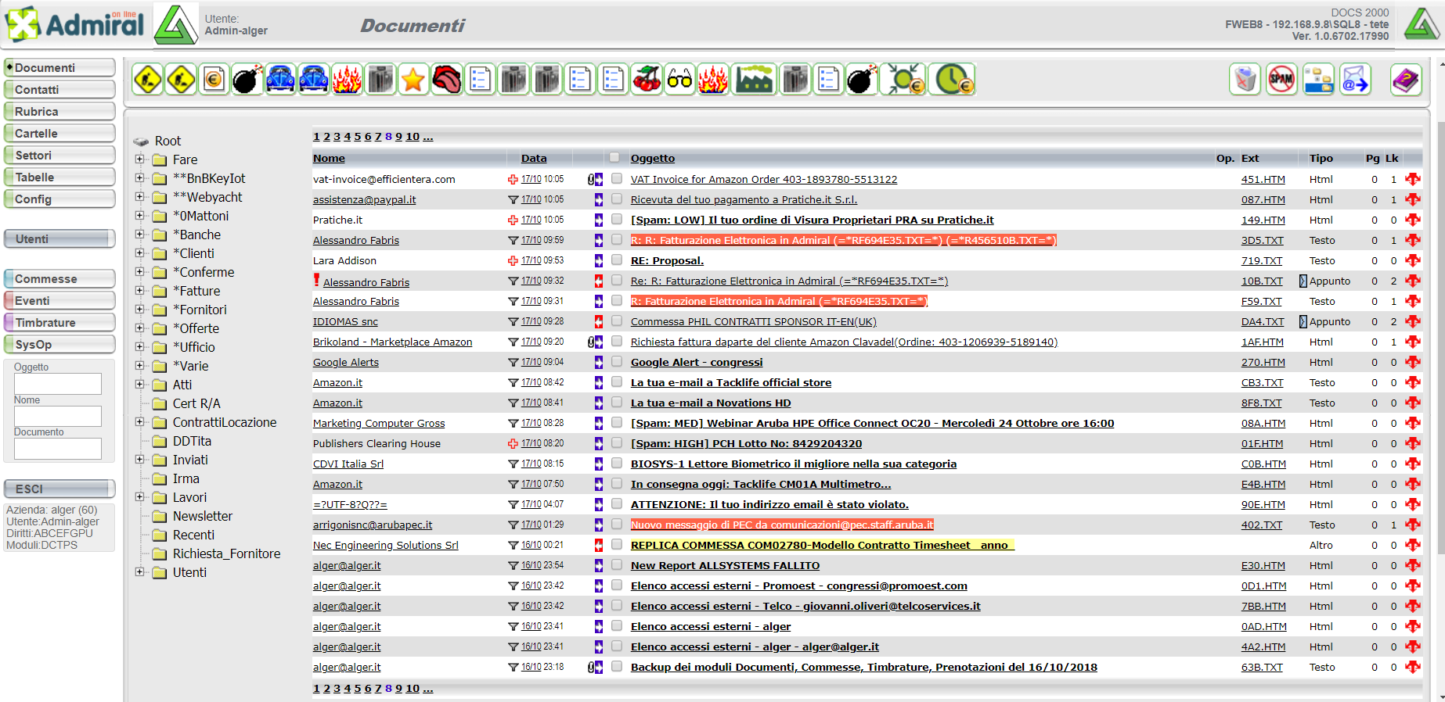Open the Contatti menu
The image size is (1445, 702).
(59, 90)
